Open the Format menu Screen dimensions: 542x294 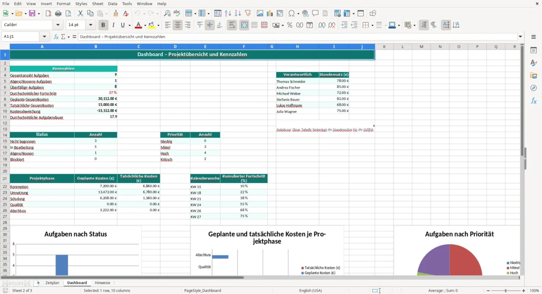63,4
